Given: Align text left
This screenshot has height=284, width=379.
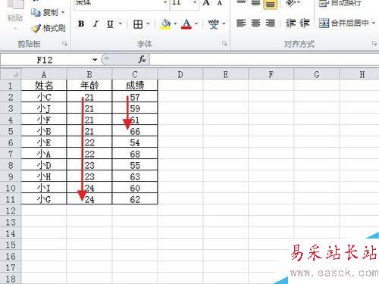Looking at the screenshot, I should point(241,23).
